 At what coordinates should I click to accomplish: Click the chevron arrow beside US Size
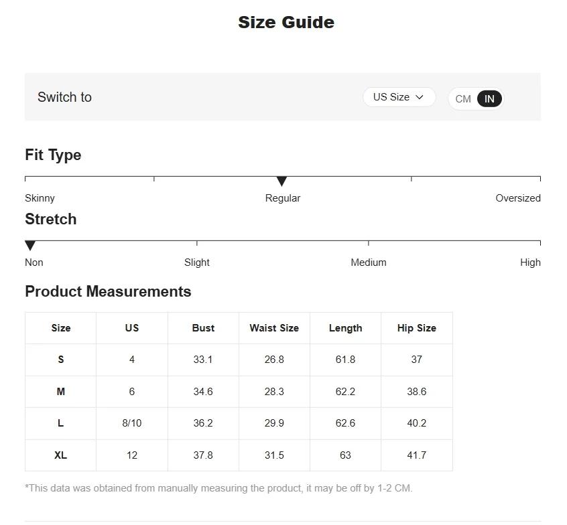pos(419,97)
